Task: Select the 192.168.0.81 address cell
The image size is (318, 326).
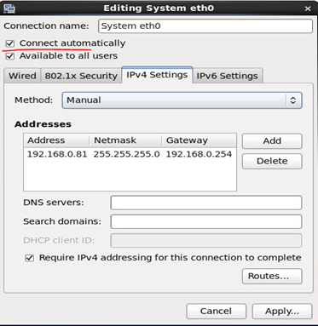Action: tap(57, 154)
